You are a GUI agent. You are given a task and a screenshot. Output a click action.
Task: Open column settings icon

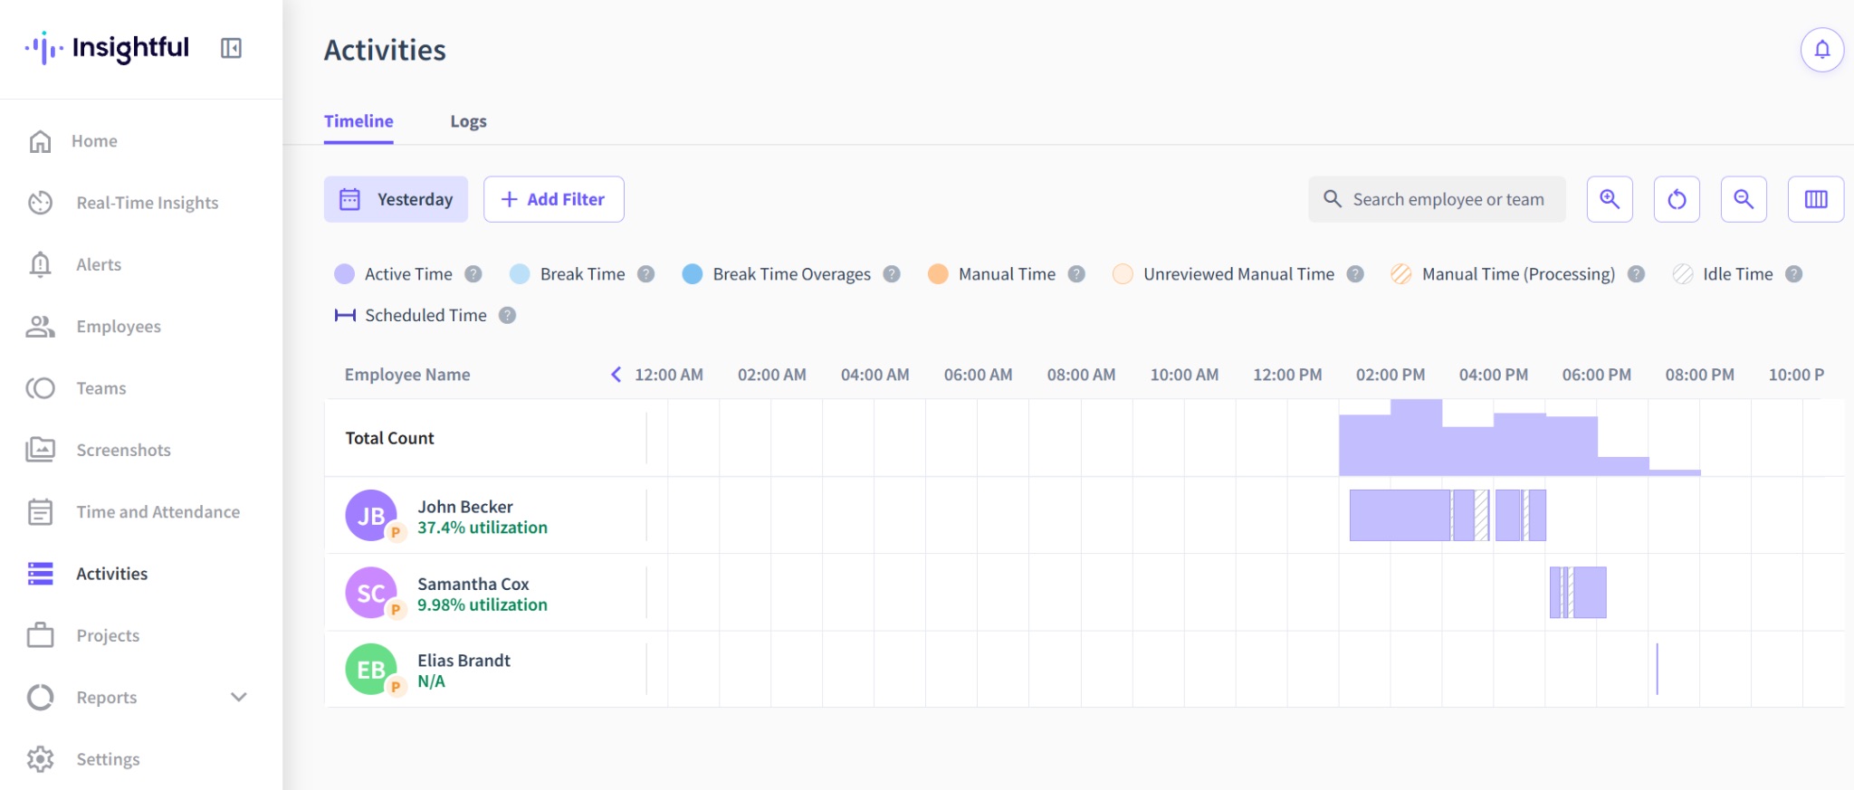pyautogui.click(x=1816, y=199)
